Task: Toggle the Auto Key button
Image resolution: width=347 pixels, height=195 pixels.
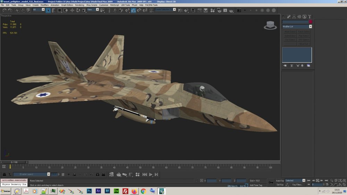Action: 280,181
